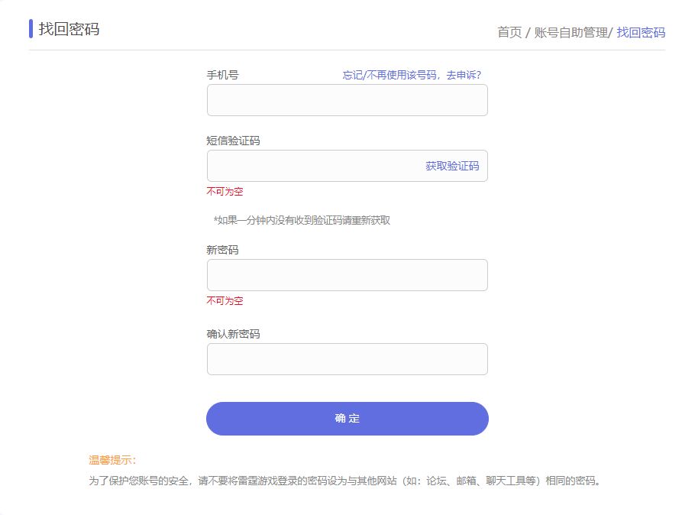The width and height of the screenshot is (682, 515).
Task: Click the 确定 submit button
Action: click(347, 418)
